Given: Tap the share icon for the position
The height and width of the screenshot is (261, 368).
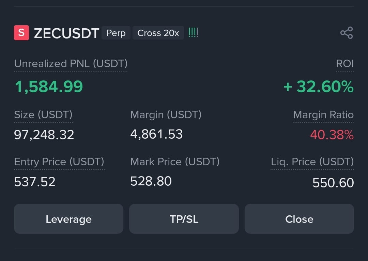Looking at the screenshot, I should [x=347, y=33].
